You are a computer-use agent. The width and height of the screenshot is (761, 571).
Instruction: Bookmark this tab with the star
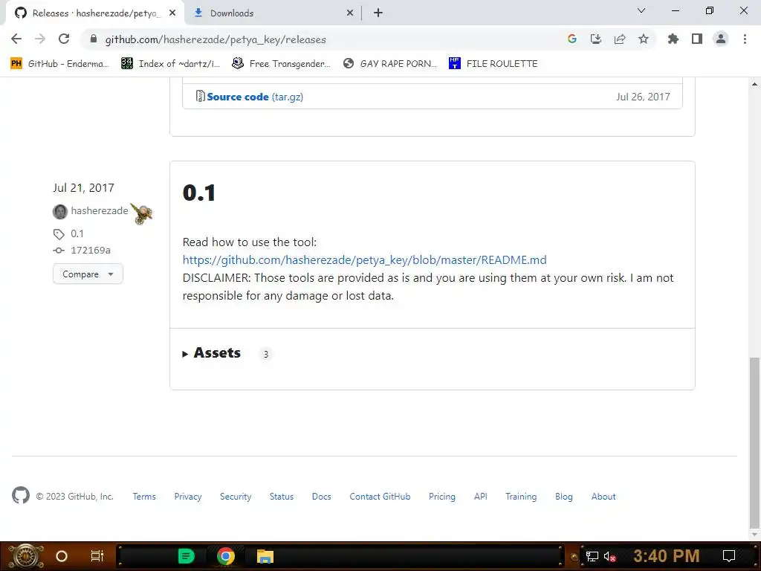pyautogui.click(x=643, y=39)
